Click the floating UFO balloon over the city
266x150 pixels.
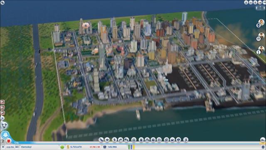click(x=86, y=25)
